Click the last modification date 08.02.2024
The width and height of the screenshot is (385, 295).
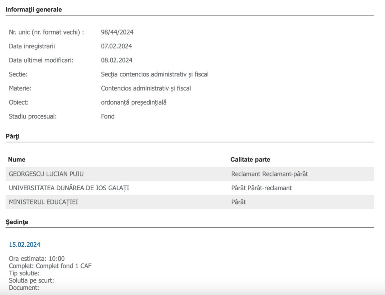pyautogui.click(x=117, y=60)
